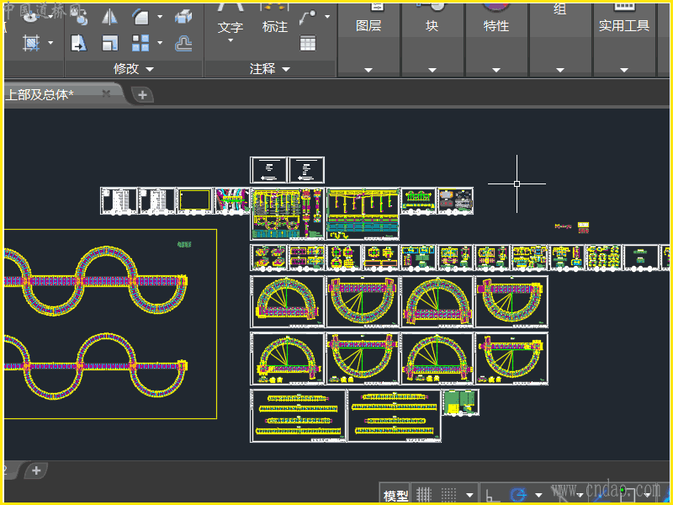Open a new drawing tab with plus

coord(142,94)
